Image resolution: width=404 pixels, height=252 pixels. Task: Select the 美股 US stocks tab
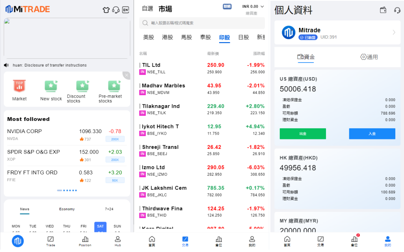point(149,37)
